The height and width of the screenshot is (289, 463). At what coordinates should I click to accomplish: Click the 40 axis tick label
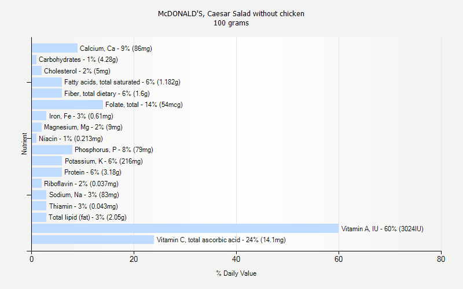tap(236, 260)
